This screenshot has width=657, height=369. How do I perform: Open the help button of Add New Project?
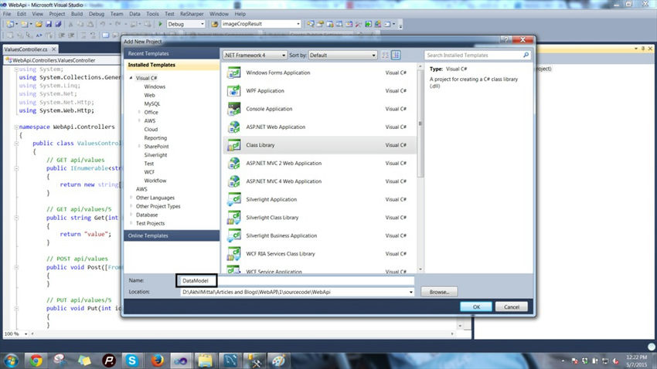click(506, 39)
